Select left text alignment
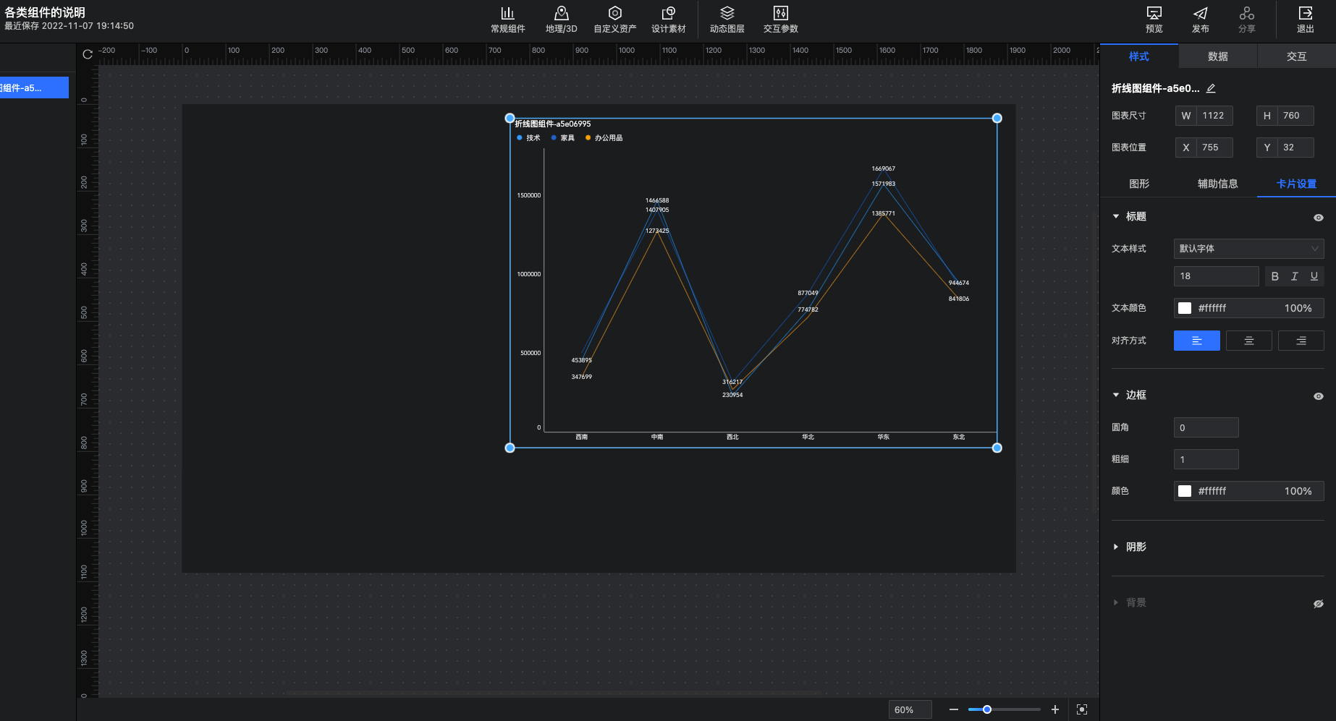The image size is (1336, 721). coord(1197,341)
